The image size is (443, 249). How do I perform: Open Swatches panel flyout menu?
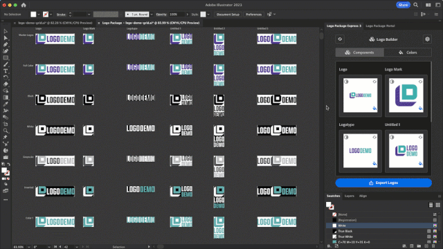[440, 196]
